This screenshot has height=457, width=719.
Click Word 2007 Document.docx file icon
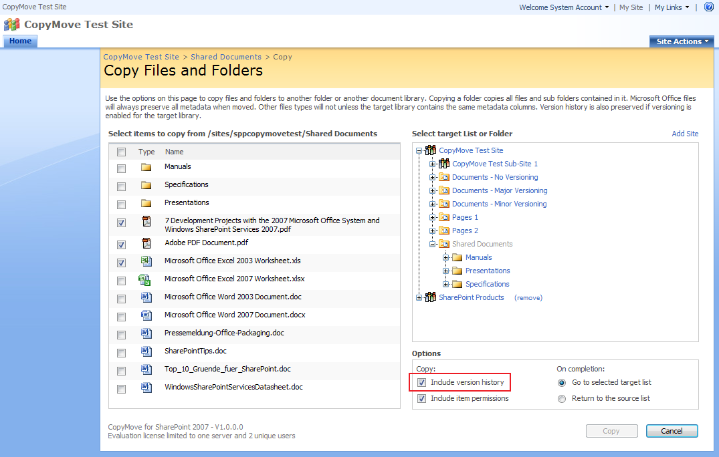tap(146, 315)
